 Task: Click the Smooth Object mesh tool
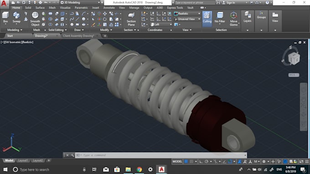[x=35, y=19]
